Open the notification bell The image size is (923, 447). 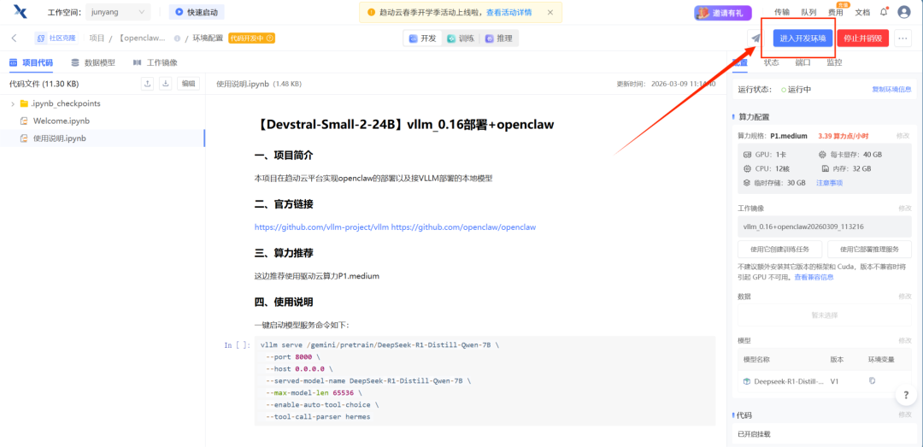(x=885, y=12)
